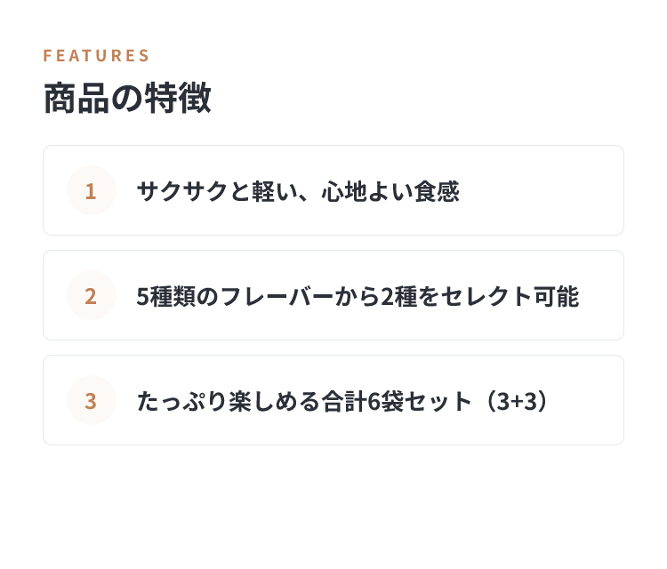The image size is (667, 569).
Task: Click the 商品の特徴 heading
Action: pyautogui.click(x=127, y=98)
